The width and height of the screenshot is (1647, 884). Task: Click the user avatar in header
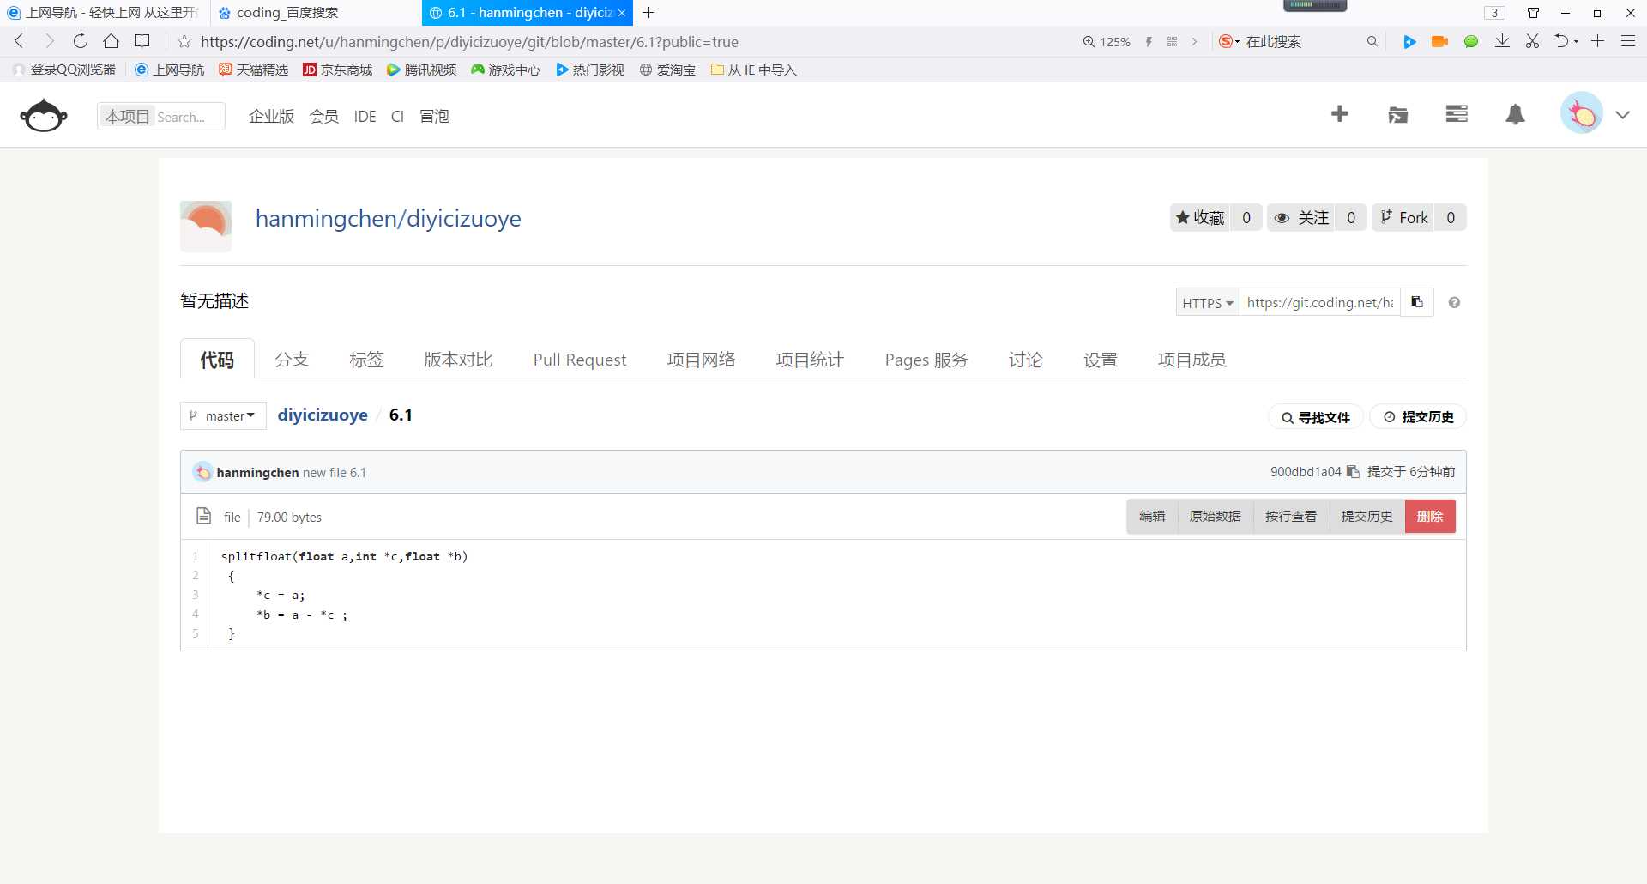coord(1582,113)
